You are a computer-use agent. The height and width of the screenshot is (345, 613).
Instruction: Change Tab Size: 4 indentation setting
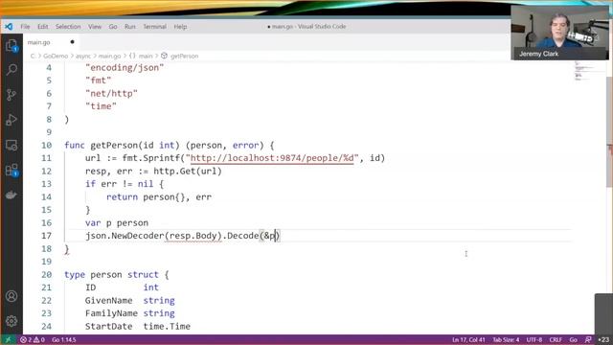click(506, 339)
